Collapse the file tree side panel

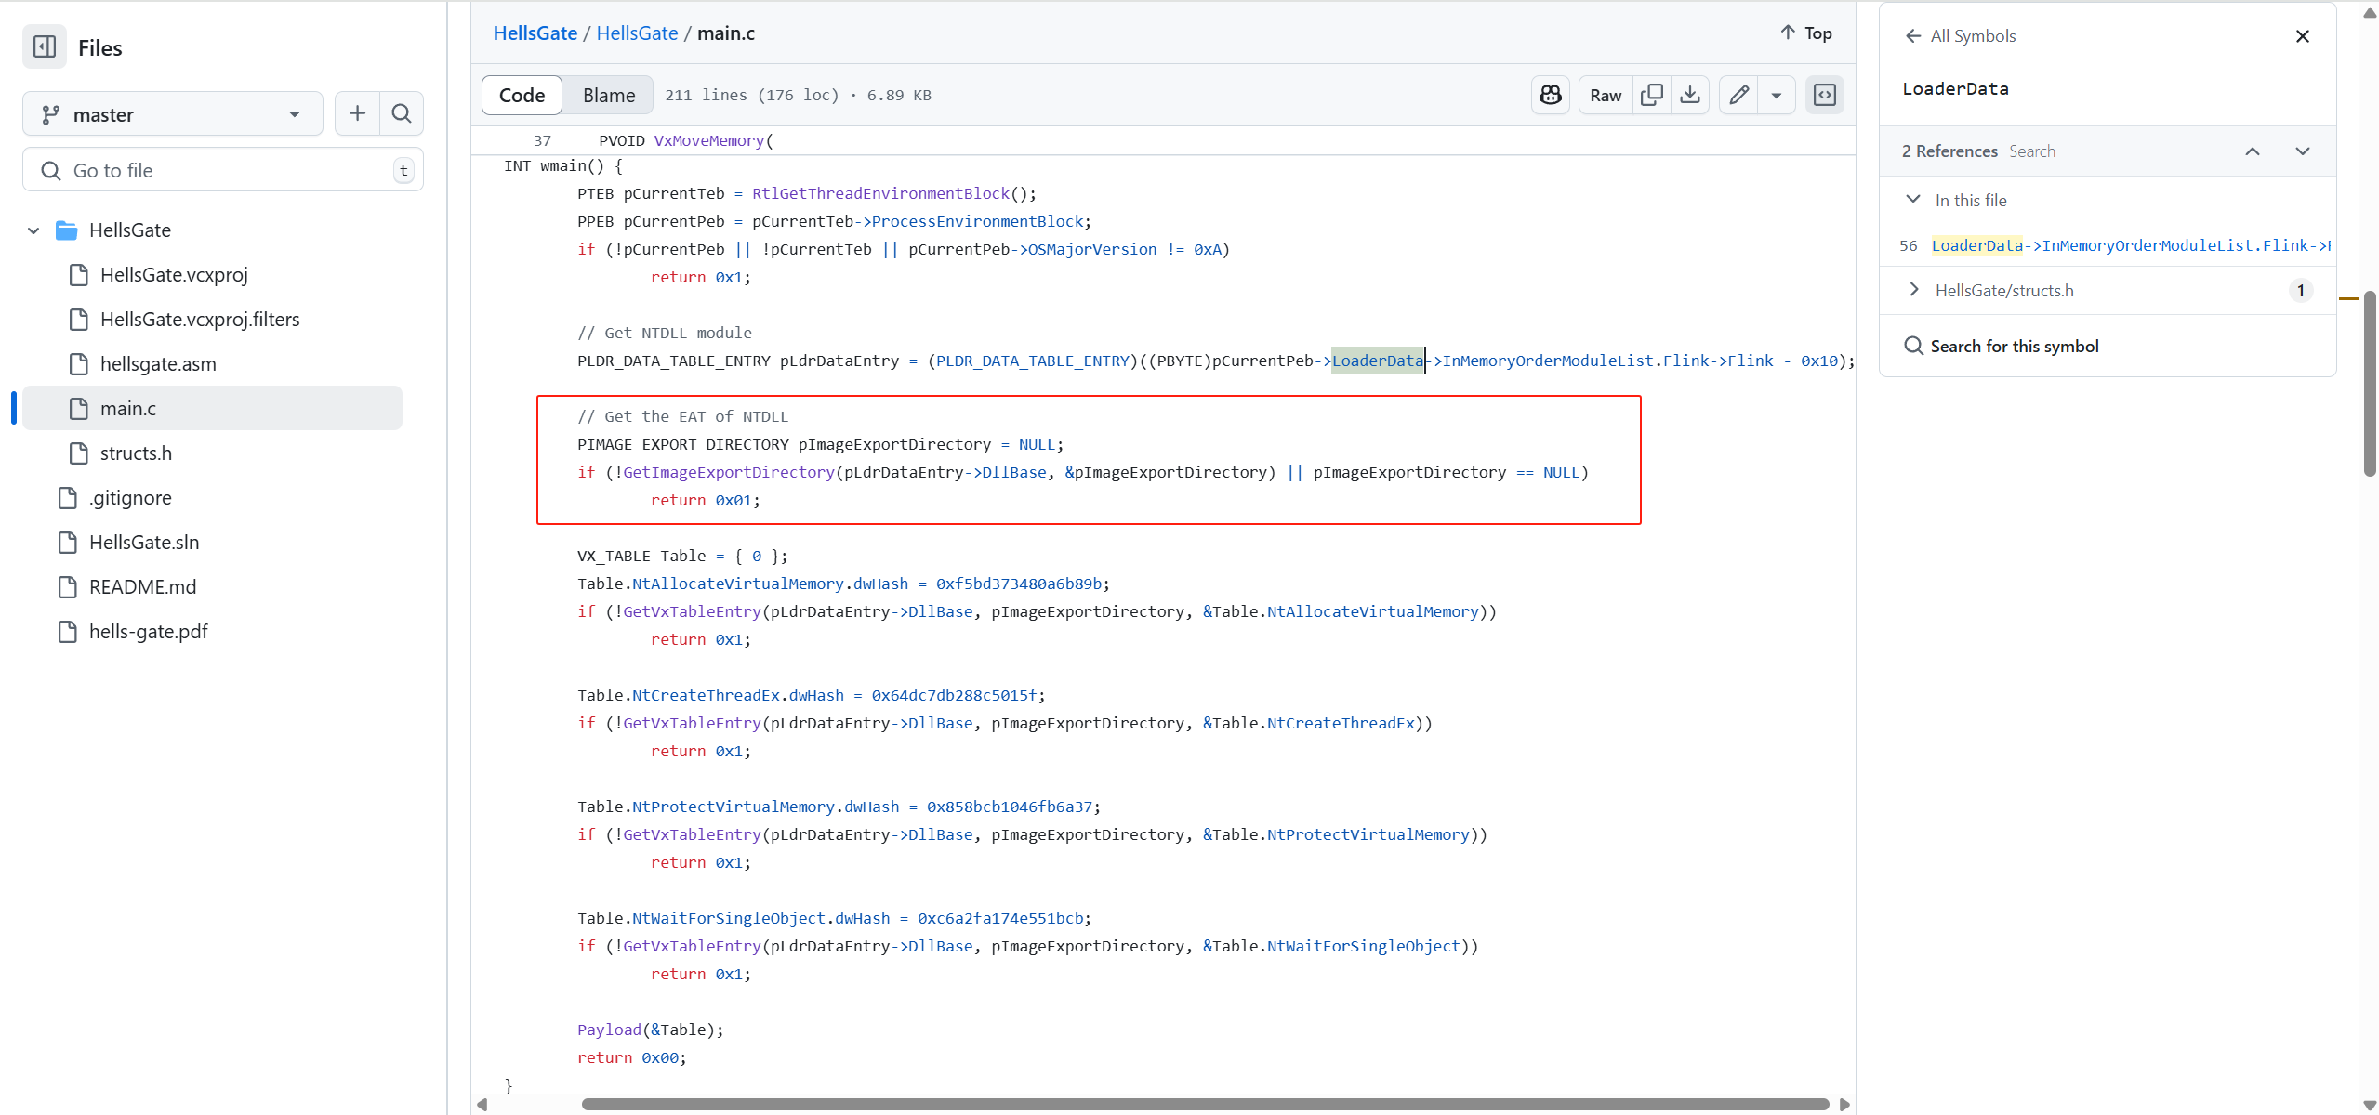pyautogui.click(x=45, y=46)
